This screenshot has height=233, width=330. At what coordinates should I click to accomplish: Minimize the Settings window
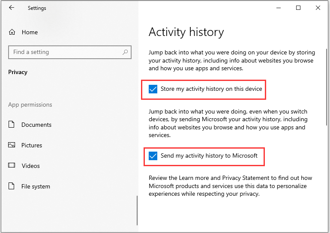tap(279, 8)
